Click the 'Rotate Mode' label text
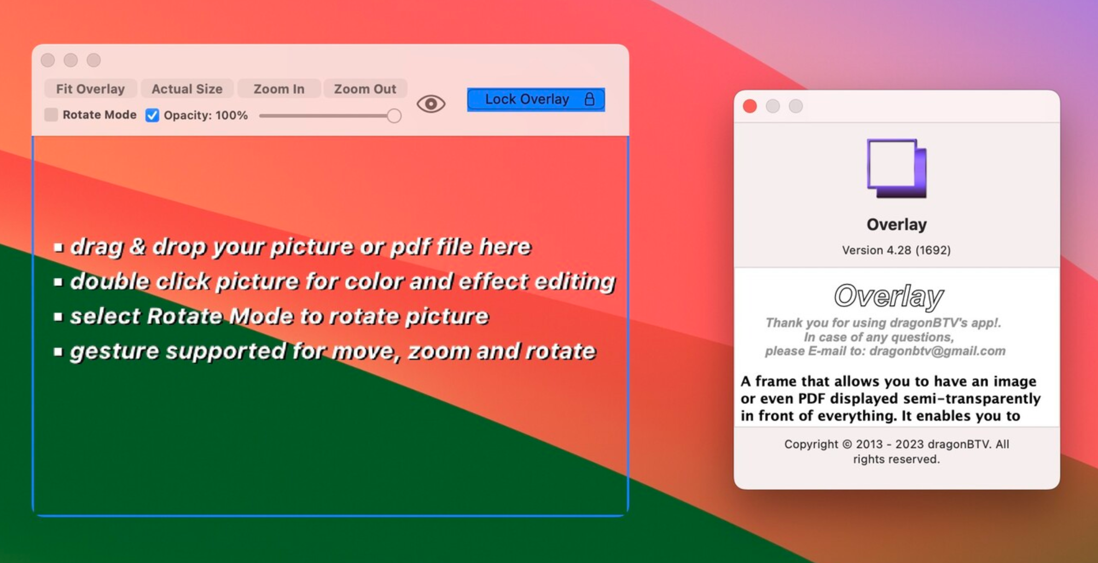 pyautogui.click(x=100, y=115)
